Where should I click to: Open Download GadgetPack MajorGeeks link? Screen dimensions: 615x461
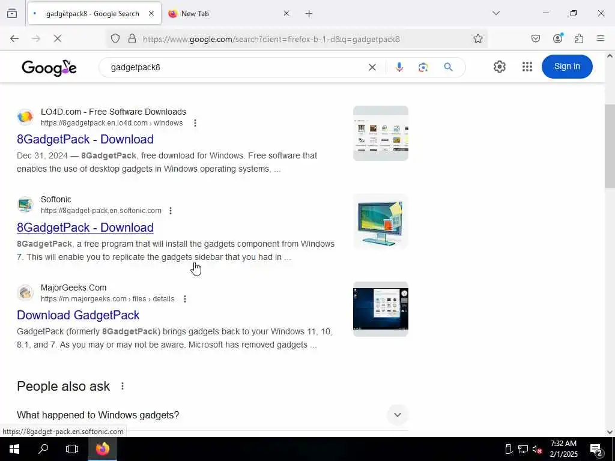[78, 315]
